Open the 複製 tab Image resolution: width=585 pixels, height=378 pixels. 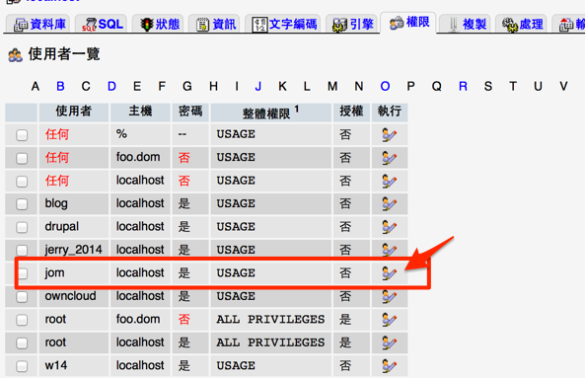[466, 25]
